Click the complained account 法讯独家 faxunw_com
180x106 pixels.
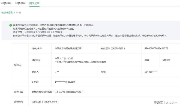point(45,102)
